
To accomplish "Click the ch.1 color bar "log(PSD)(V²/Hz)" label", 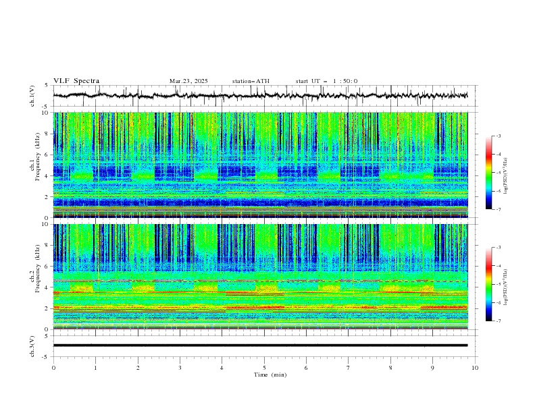I will coord(505,176).
